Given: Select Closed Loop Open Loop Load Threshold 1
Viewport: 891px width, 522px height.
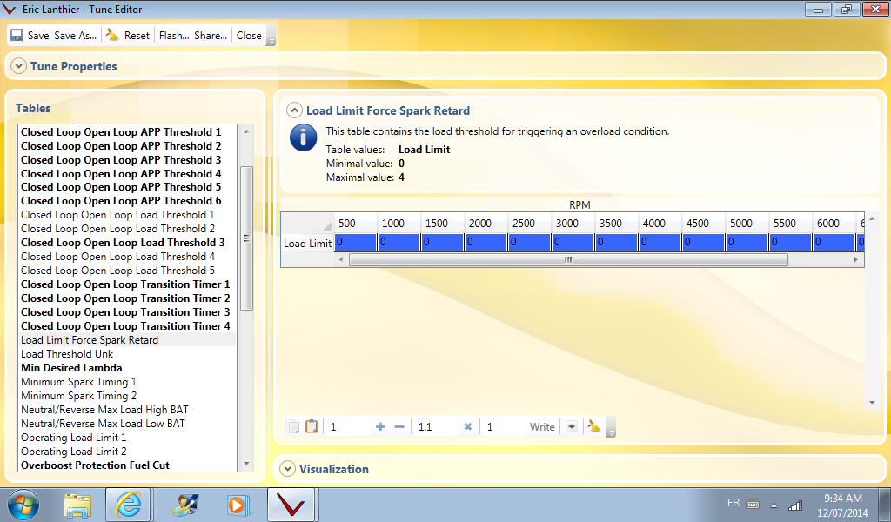Looking at the screenshot, I should click(x=117, y=215).
